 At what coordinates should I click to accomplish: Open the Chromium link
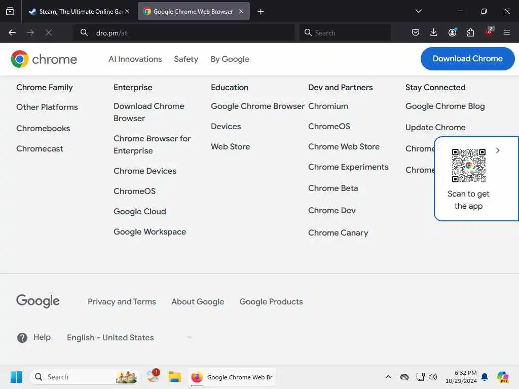coord(328,106)
